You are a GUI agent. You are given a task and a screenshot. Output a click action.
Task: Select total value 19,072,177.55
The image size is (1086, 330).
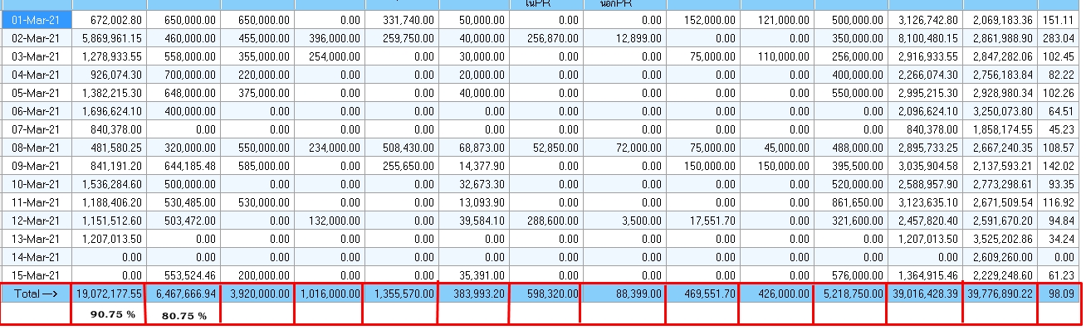(110, 293)
